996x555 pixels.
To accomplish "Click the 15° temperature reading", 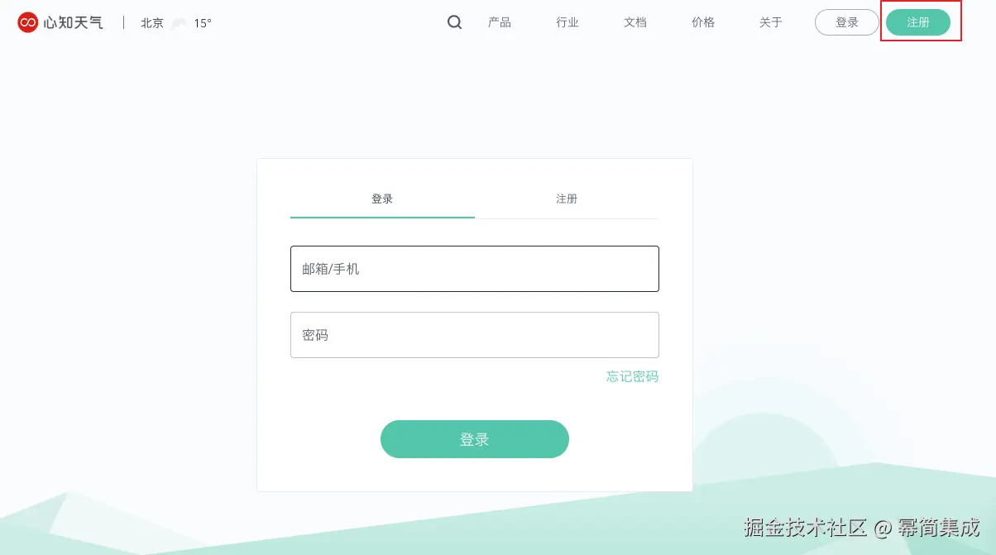I will [x=203, y=23].
